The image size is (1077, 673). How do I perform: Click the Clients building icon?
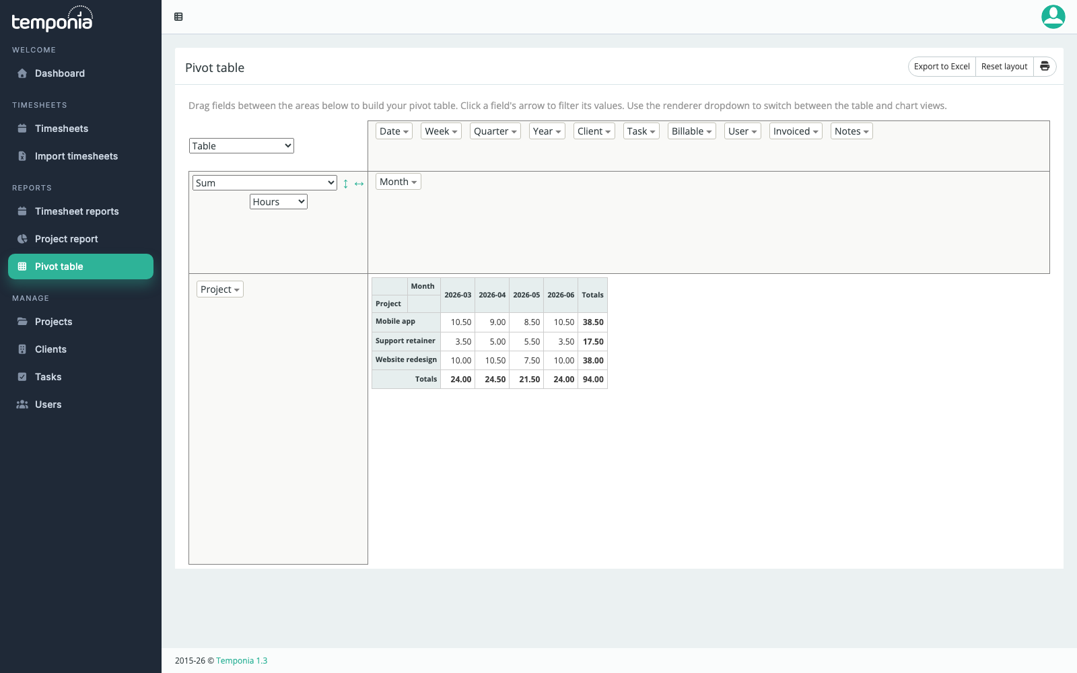[x=22, y=349]
